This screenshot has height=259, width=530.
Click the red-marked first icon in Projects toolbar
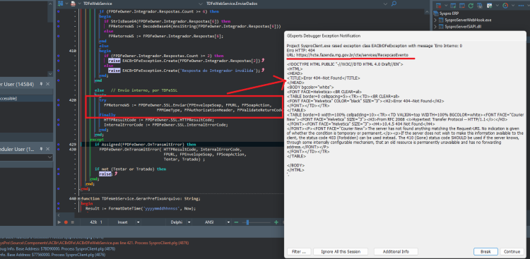(x=439, y=6)
